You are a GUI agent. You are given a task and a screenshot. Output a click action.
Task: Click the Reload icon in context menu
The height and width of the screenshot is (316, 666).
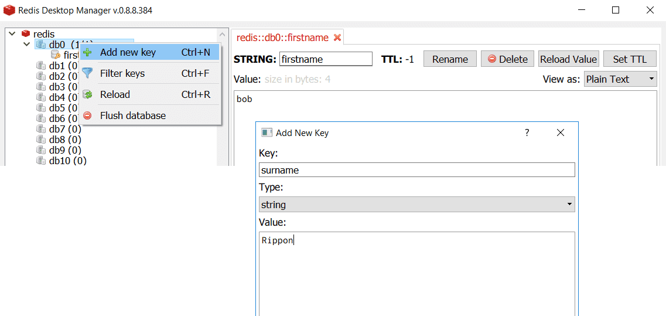(x=87, y=94)
